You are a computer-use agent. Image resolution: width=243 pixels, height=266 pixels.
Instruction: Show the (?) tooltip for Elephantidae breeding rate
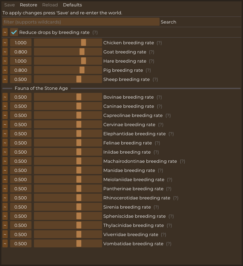tap(171, 134)
